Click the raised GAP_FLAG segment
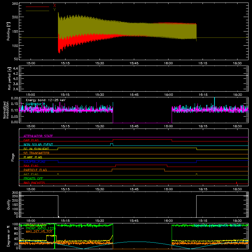The height and width of the screenshot is (252, 252). pyautogui.click(x=142, y=140)
